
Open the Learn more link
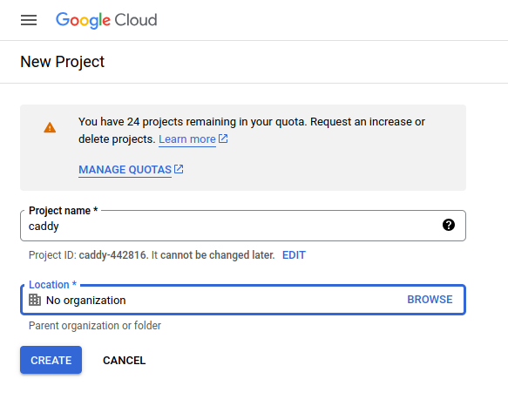click(187, 139)
